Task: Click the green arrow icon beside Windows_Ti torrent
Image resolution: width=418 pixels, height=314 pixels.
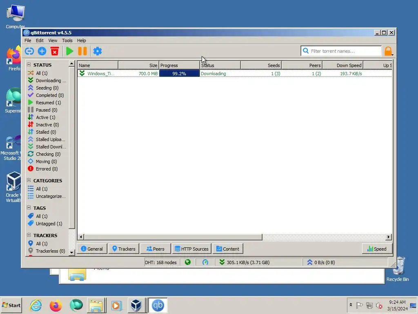Action: pos(82,73)
